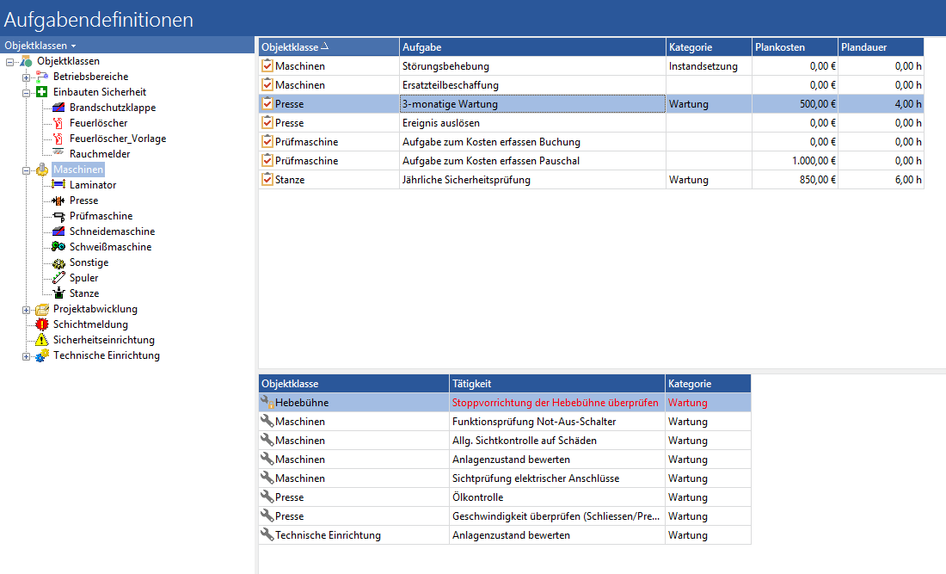Open the Objektklassen dropdown header
Image resolution: width=946 pixels, height=574 pixels.
tap(40, 46)
